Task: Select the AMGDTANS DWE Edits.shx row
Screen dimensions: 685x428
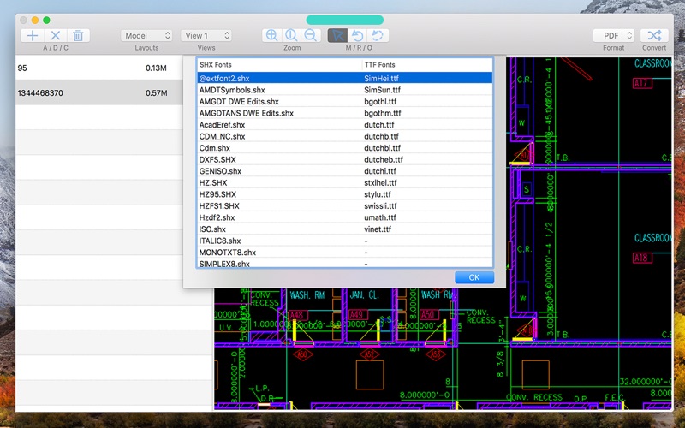Action: click(x=345, y=113)
